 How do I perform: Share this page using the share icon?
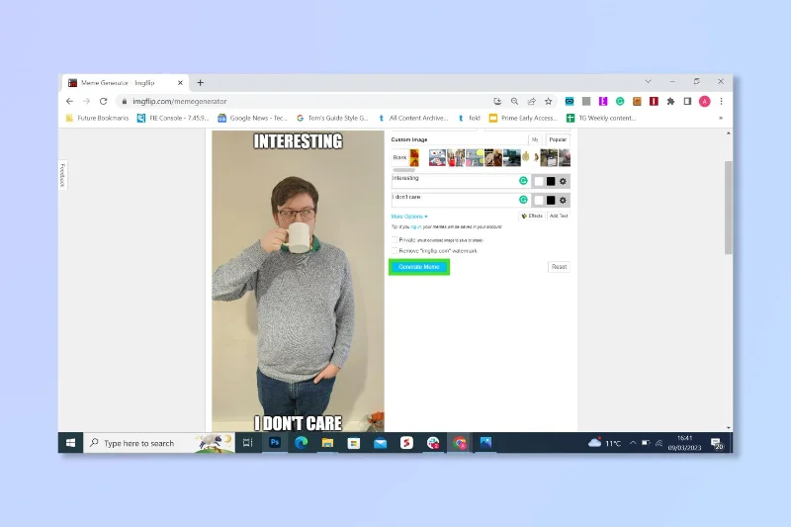(x=531, y=102)
